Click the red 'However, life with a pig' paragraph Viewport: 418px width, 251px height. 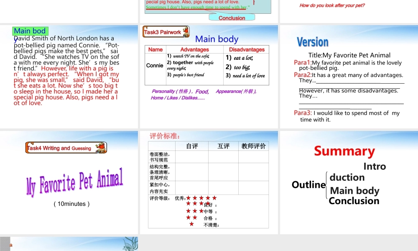click(66, 86)
